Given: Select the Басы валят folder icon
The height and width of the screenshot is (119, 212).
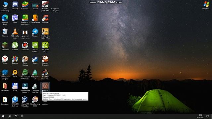Looking at the screenshot, I should 5,100.
